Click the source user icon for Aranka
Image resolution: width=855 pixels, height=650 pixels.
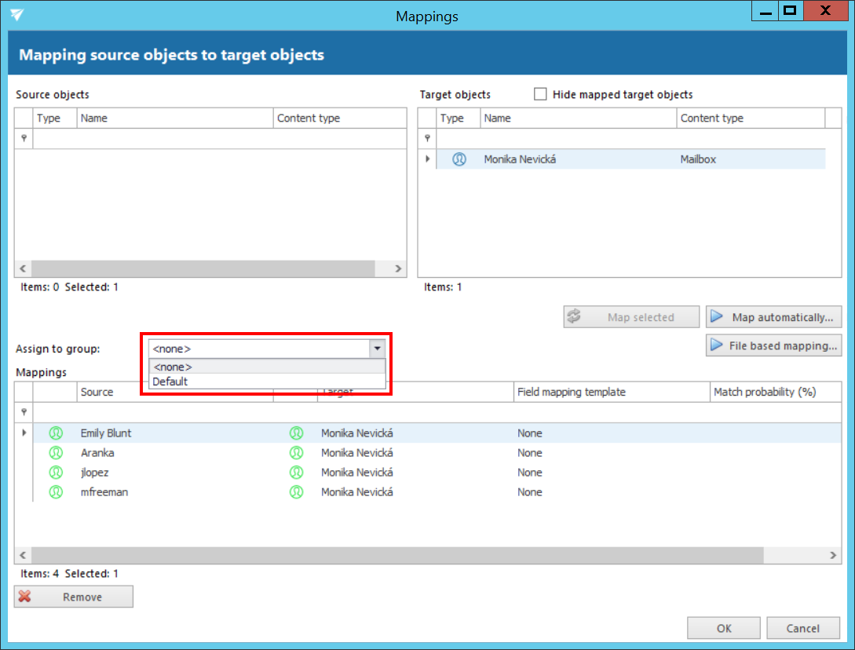click(x=56, y=453)
